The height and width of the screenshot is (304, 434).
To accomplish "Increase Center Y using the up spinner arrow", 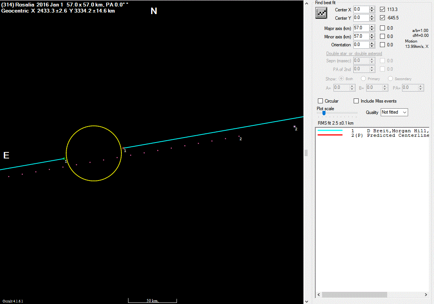I will point(372,16).
